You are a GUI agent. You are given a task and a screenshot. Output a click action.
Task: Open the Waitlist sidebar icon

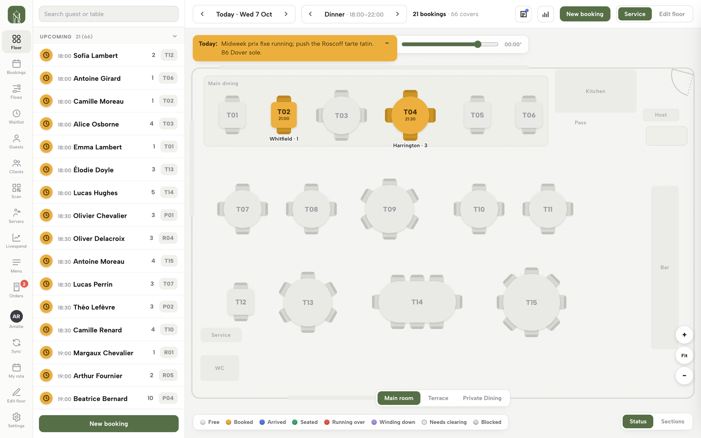tap(16, 116)
